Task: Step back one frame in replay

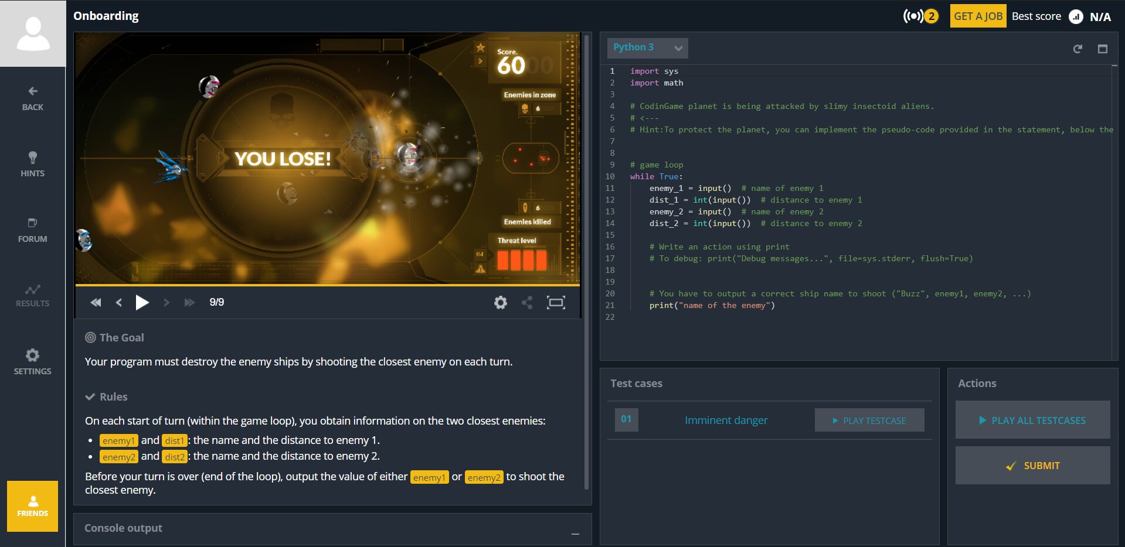Action: tap(119, 302)
